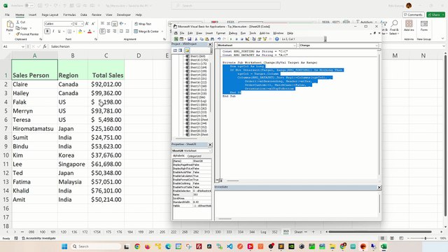This screenshot has height=252, width=448.
Task: Apply the red Font Color swatch
Action: pos(90,31)
